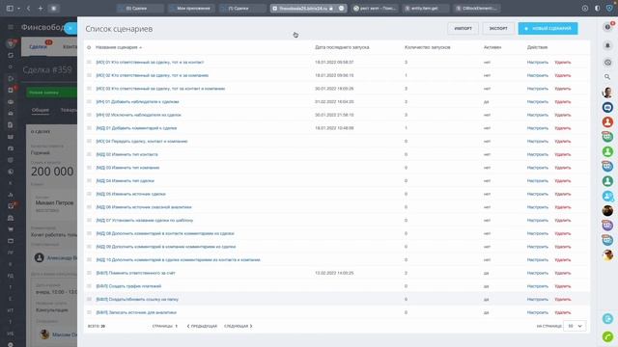The height and width of the screenshot is (347, 618).
Task: Click Настроить for [ИО] 01 scenario
Action: point(538,62)
